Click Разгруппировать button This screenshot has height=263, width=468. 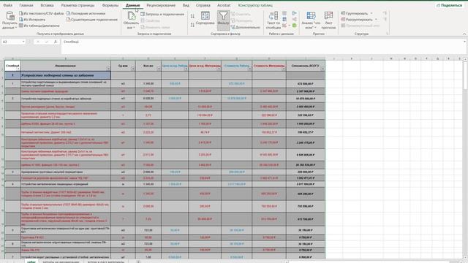tap(357, 20)
